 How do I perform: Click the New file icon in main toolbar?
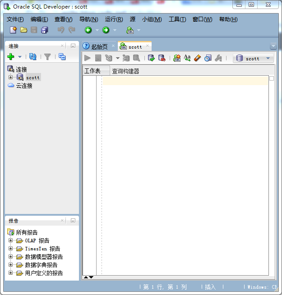[x=13, y=30]
